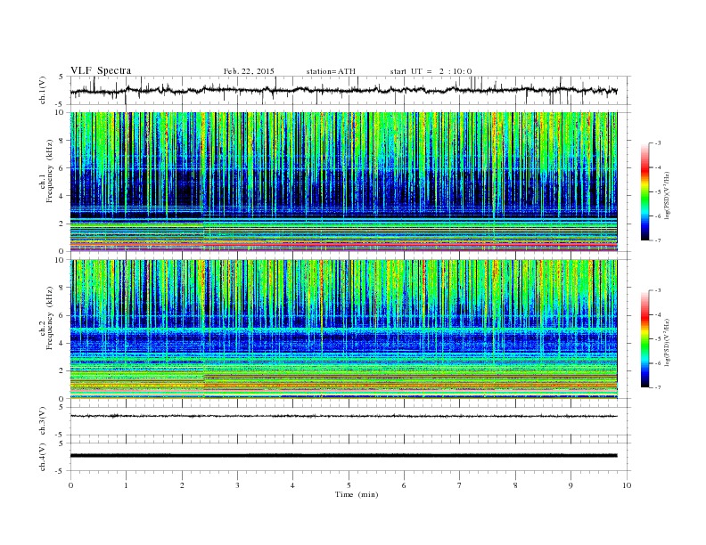Click time axis tick label "3"

tap(237, 485)
